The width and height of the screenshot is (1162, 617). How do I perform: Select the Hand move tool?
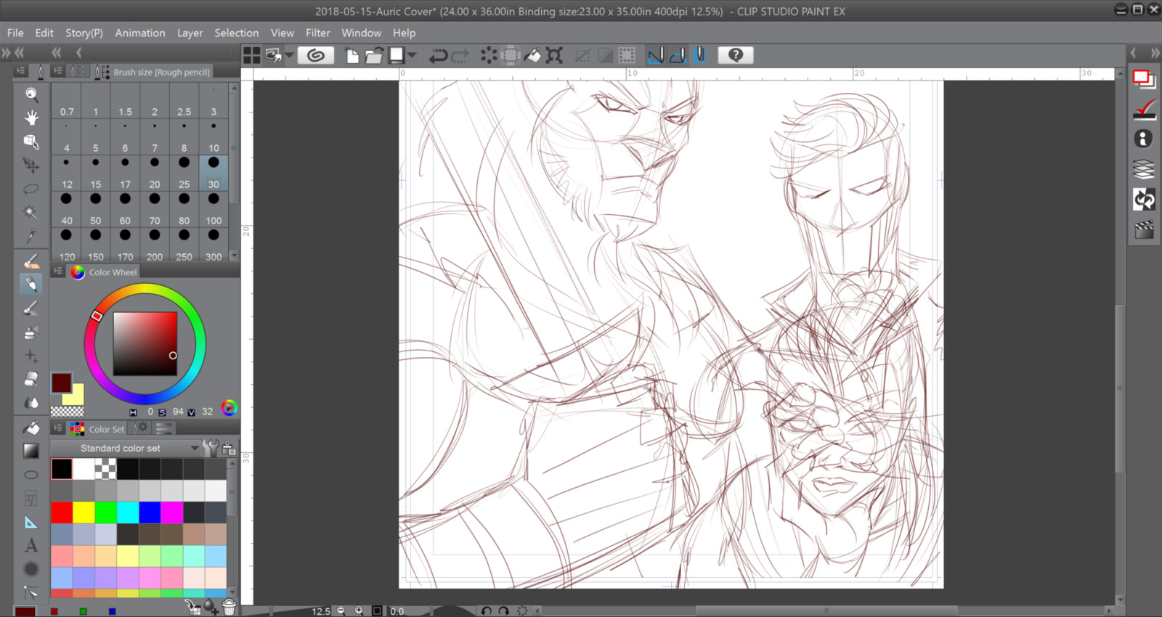click(x=31, y=118)
